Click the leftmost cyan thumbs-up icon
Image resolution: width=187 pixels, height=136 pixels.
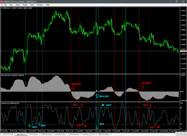(x=30, y=126)
